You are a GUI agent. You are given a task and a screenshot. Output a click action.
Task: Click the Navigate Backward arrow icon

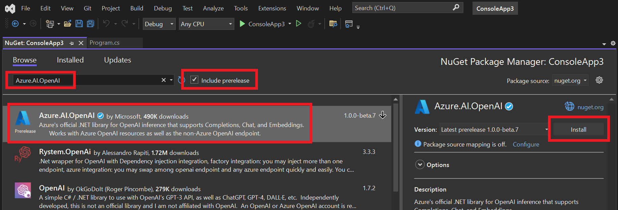(15, 24)
